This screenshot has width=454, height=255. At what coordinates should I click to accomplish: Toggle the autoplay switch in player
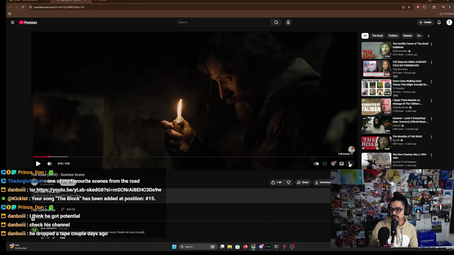316,164
